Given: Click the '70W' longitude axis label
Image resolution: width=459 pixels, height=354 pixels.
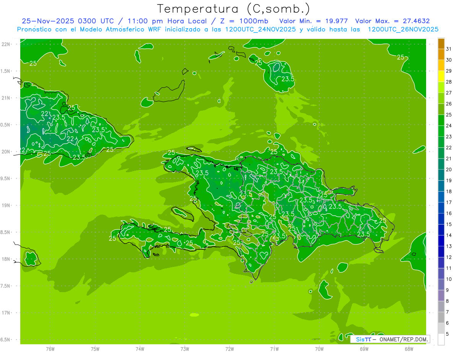Looking at the screenshot, I should click(319, 349).
